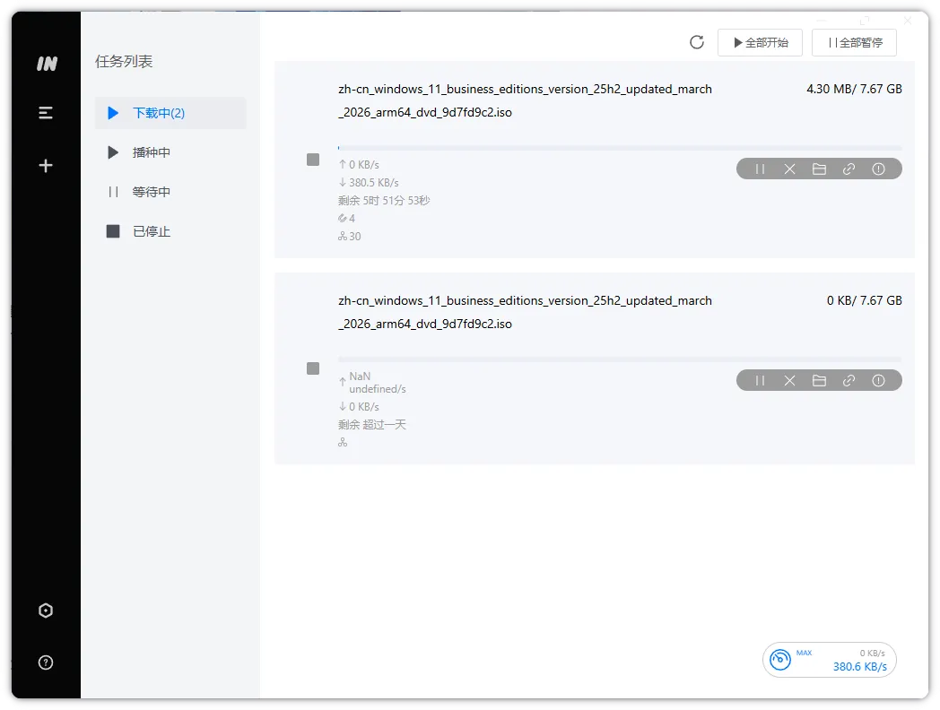940x710 pixels.
Task: Start all tasks with 全部开始
Action: (x=760, y=42)
